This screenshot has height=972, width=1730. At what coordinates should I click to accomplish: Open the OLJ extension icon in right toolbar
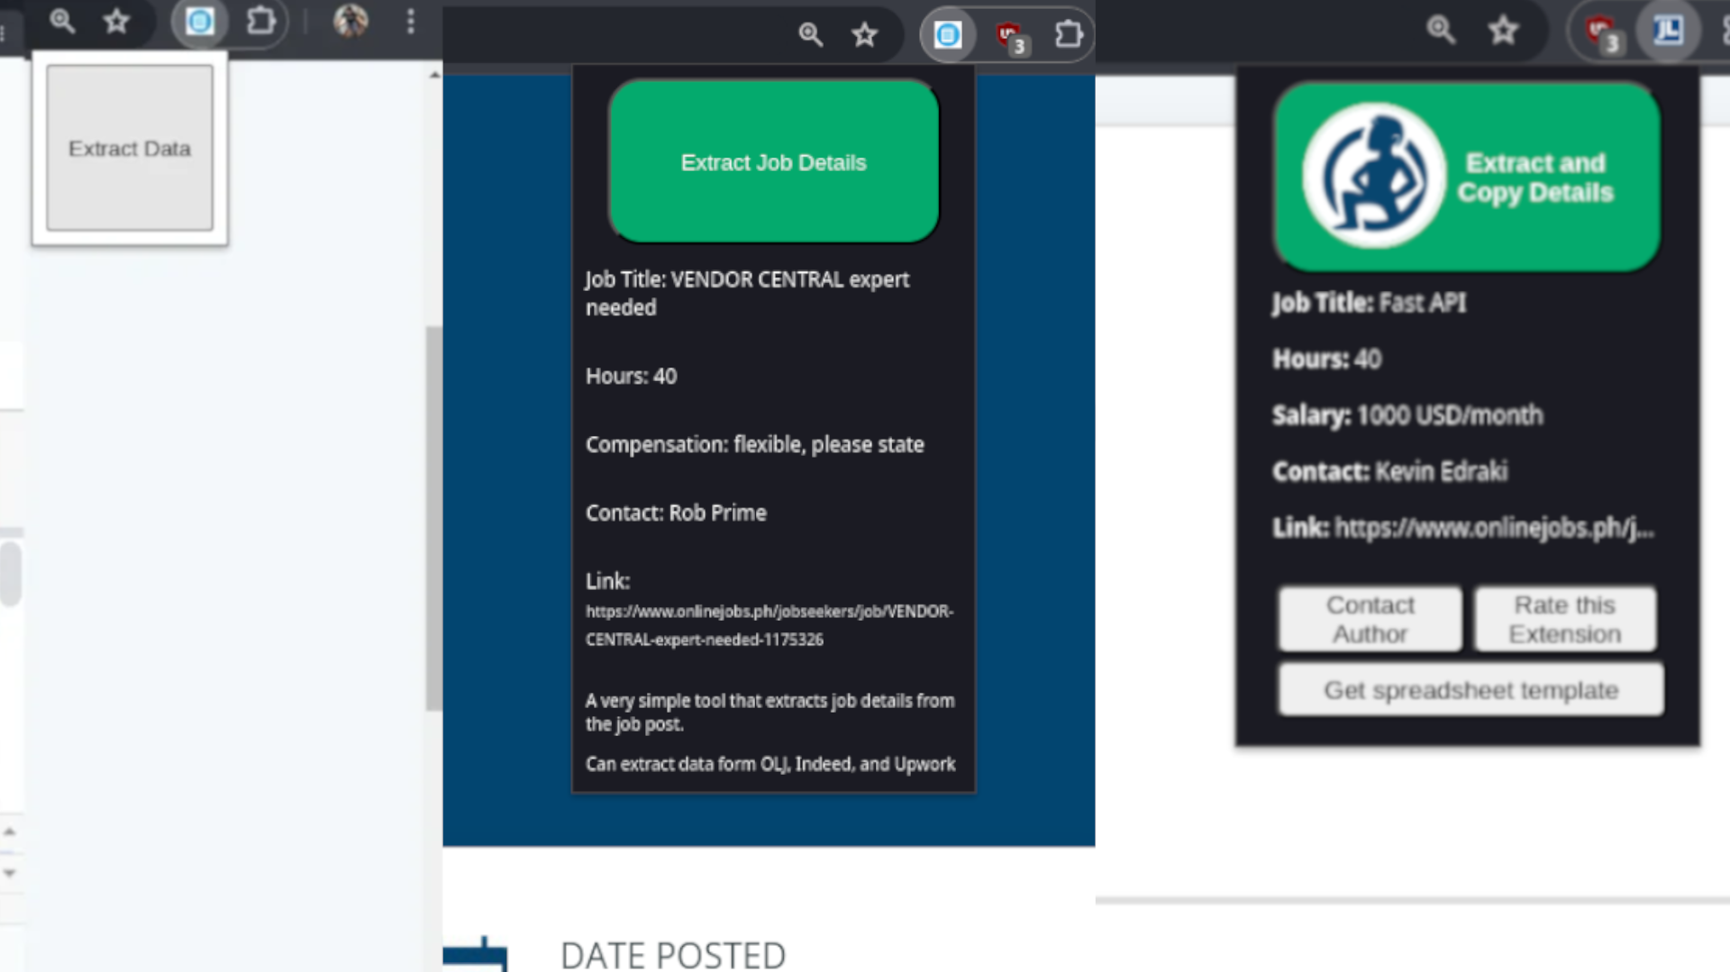[1668, 31]
